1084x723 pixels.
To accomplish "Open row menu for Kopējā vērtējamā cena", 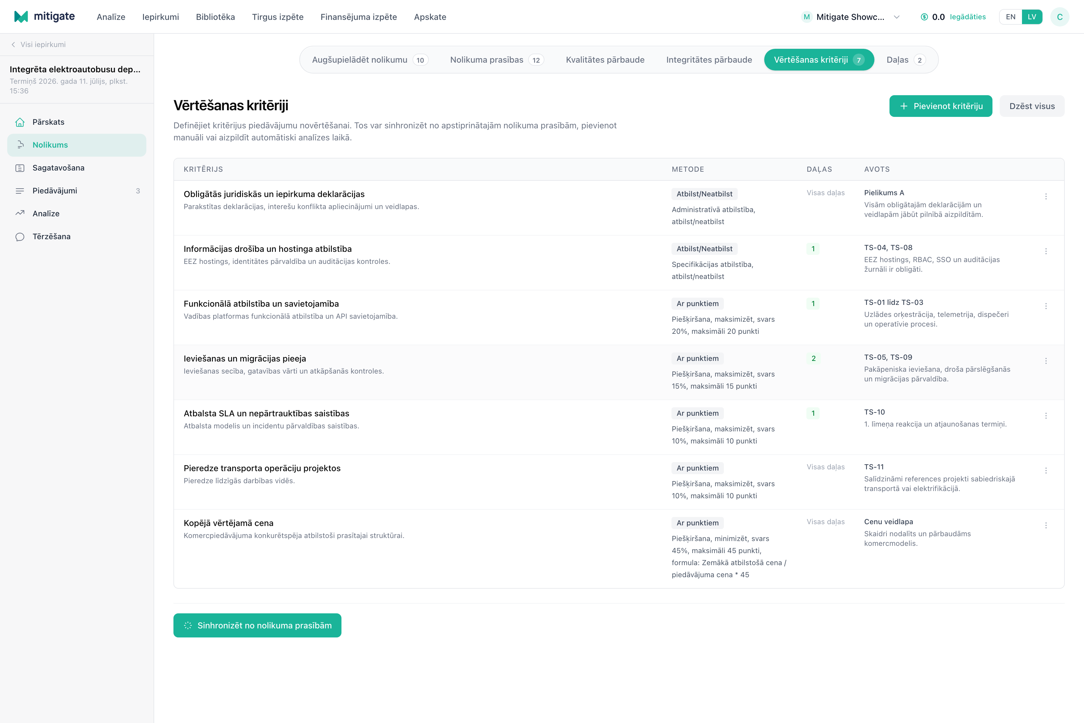I will [1046, 526].
